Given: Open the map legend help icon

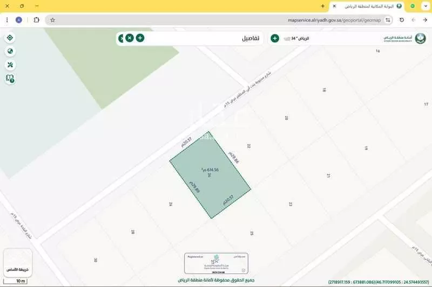Looking at the screenshot, I should pos(10,79).
